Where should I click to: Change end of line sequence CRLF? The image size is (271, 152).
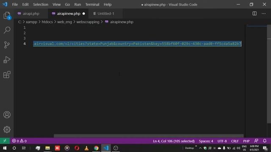coord(235,141)
